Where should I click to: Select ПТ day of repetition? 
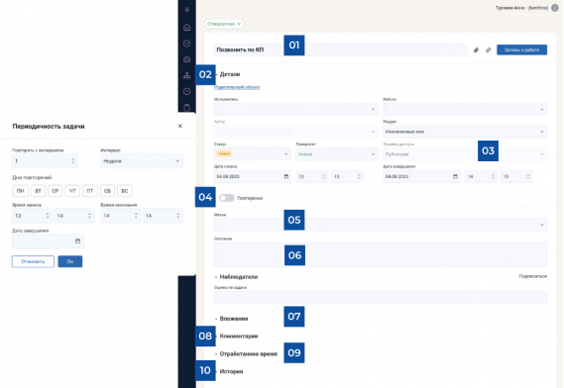[90, 191]
